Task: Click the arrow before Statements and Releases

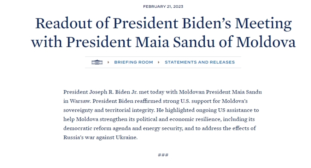Action: tap(159, 62)
